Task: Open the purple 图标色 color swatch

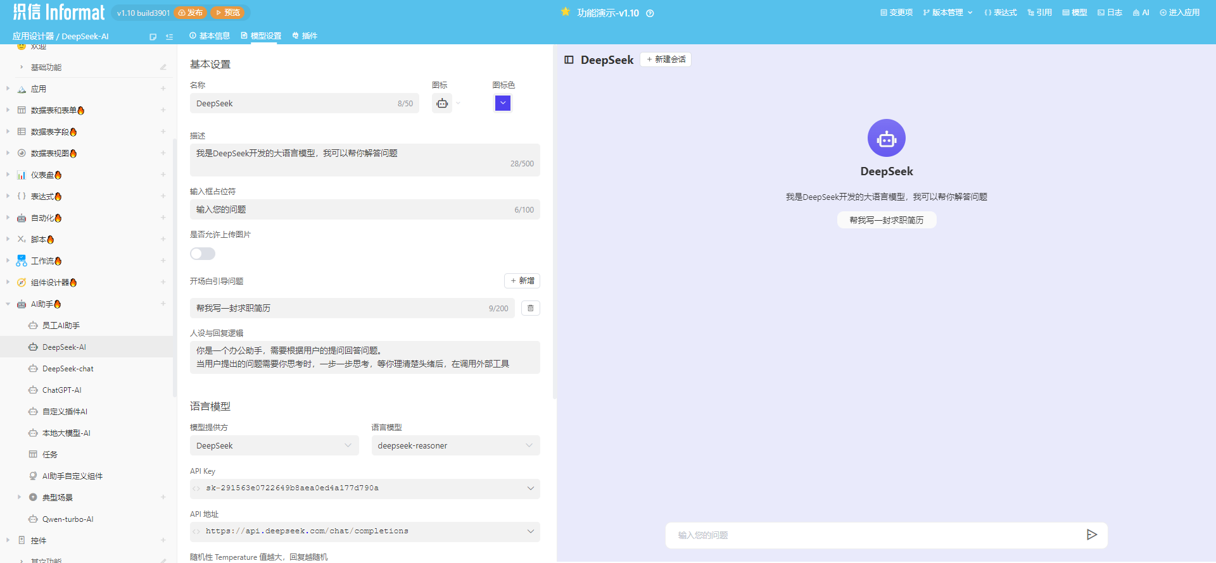Action: 503,103
